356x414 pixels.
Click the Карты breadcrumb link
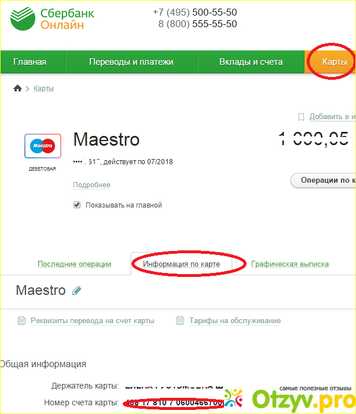[x=43, y=88]
